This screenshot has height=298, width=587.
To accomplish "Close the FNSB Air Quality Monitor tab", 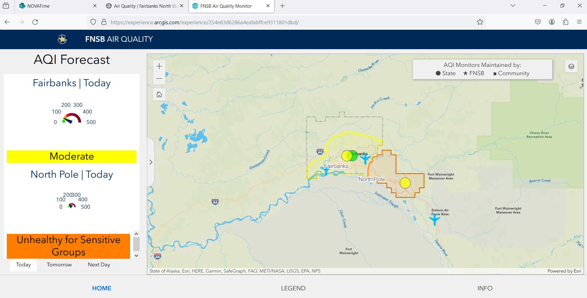I will [x=268, y=6].
